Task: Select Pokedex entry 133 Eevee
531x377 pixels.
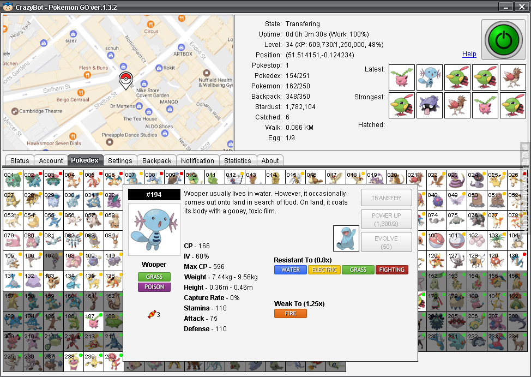Action: pyautogui.click(x=53, y=281)
